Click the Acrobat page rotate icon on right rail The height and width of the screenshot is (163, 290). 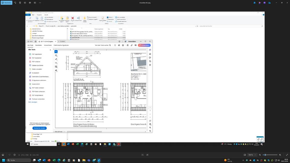150,121
